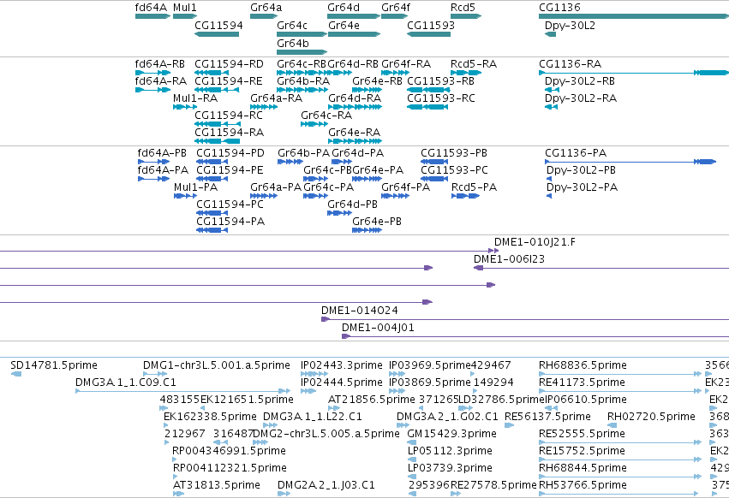The image size is (729, 498).
Task: Click EST DMG2A.2_1.J03.C1
Action: tap(284, 494)
